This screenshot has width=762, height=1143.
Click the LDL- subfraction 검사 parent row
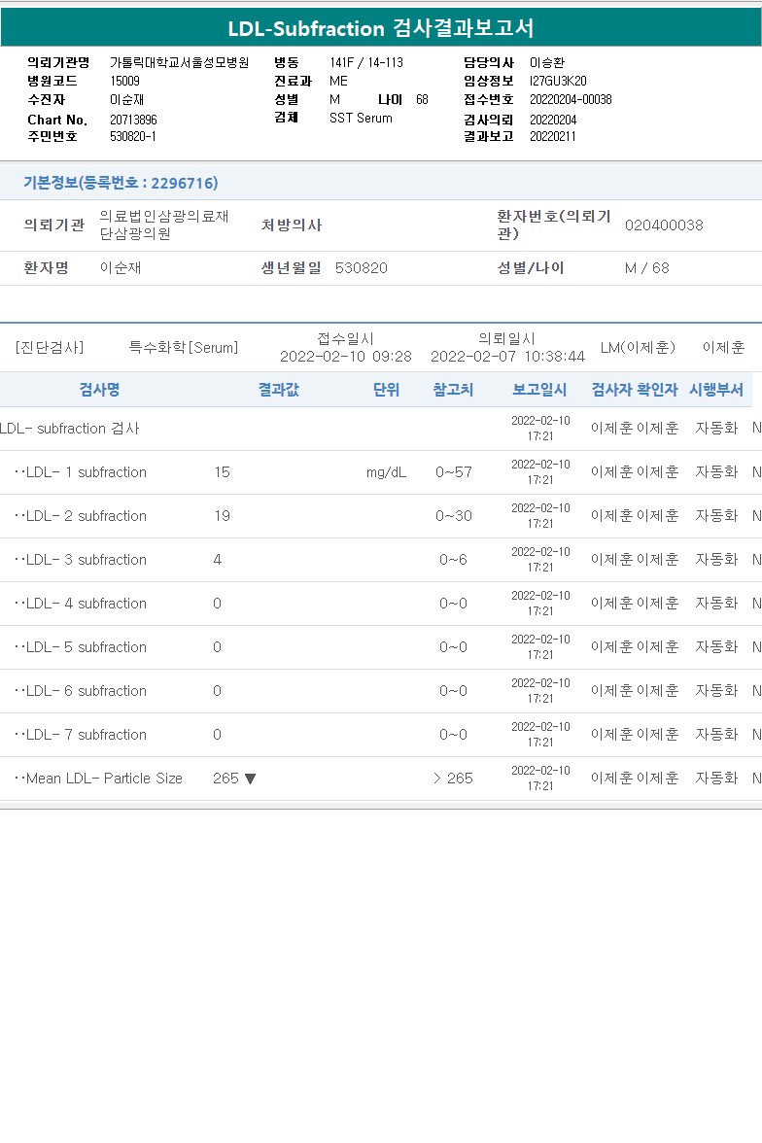[381, 429]
